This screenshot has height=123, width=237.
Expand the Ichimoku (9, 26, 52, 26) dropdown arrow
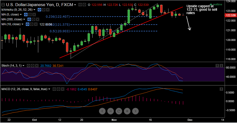point(35,10)
